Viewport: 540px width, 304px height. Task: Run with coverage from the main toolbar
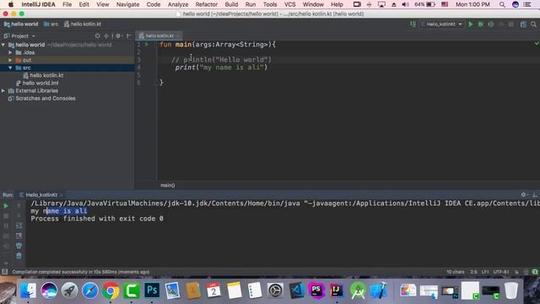(491, 24)
